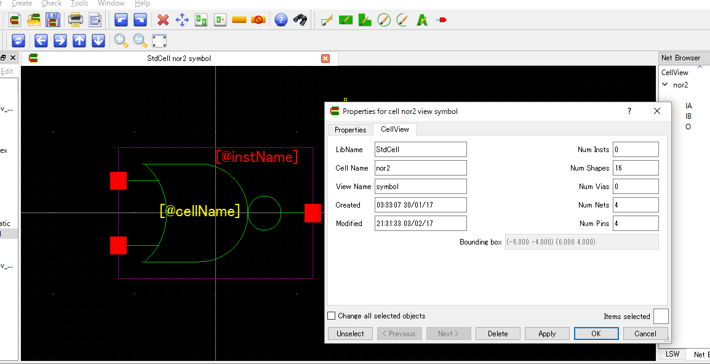Viewport: 710px width, 364px height.
Task: Click the Zoom out magnifier icon
Action: (140, 41)
